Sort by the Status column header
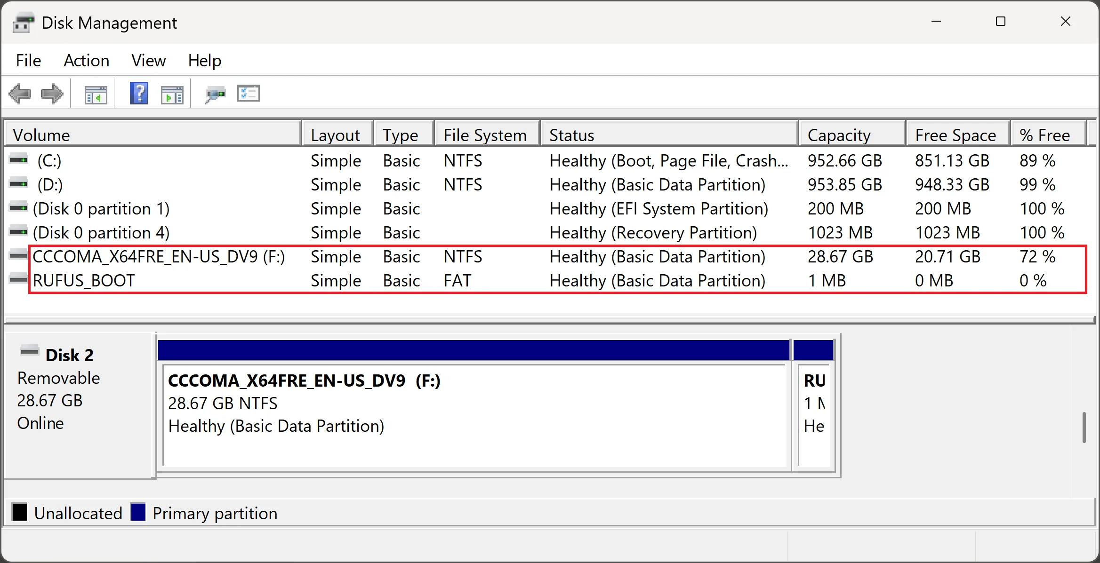This screenshot has width=1100, height=563. pos(669,135)
